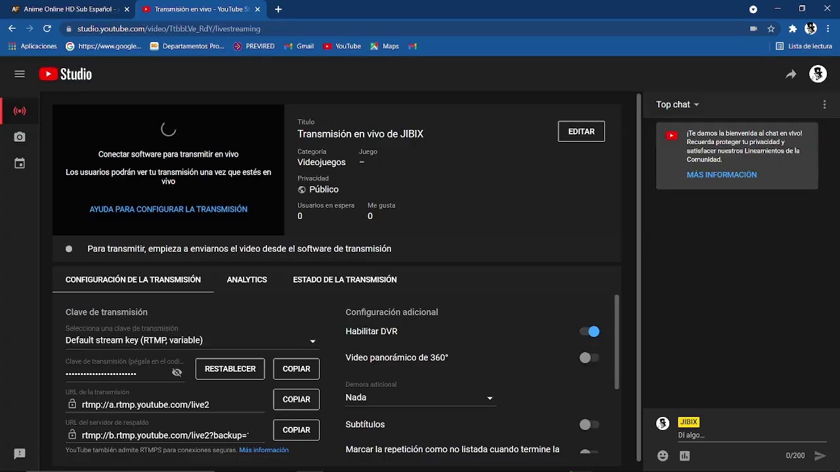The image size is (840, 472).
Task: Click the EDITAR button
Action: 581,131
